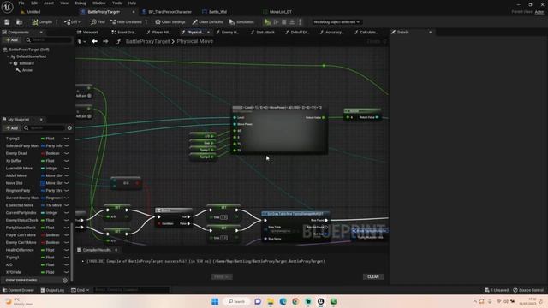Viewport: 548px width, 308px height.
Task: Open My Blueprint settings gear
Action: pos(69,128)
